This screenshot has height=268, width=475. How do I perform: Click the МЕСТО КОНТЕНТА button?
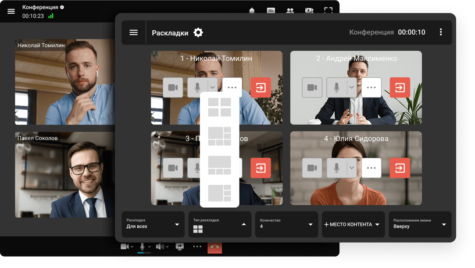click(353, 224)
